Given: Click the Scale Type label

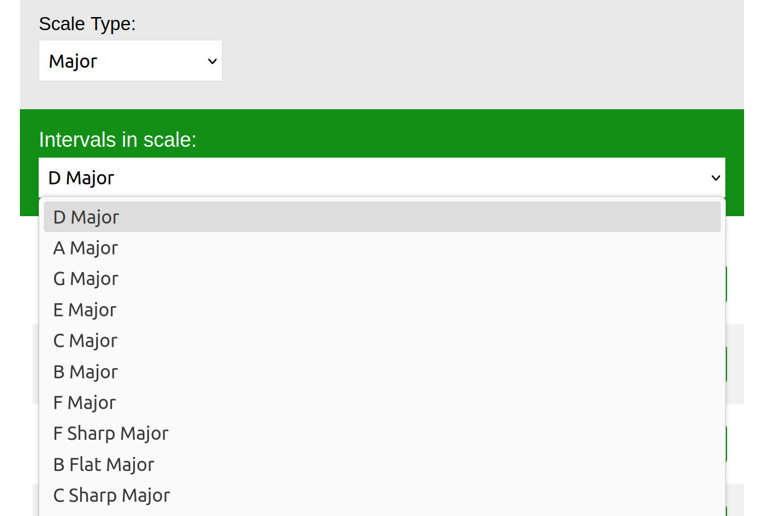Looking at the screenshot, I should point(87,24).
